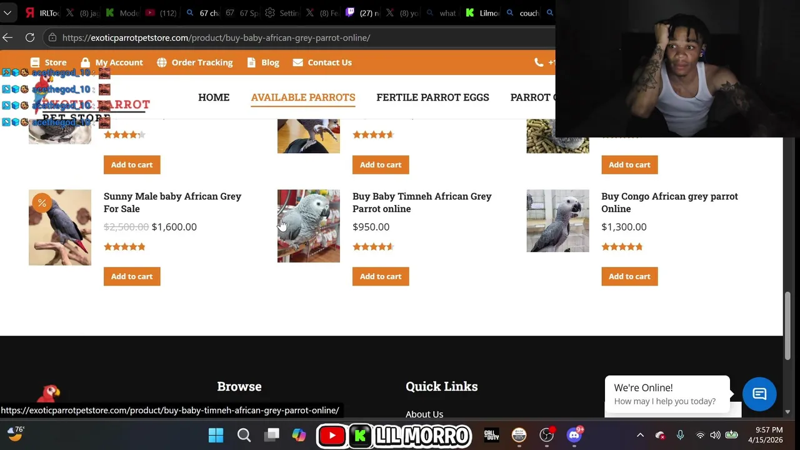Open the volume speaker tray icon
This screenshot has height=450, width=800.
tap(715, 435)
